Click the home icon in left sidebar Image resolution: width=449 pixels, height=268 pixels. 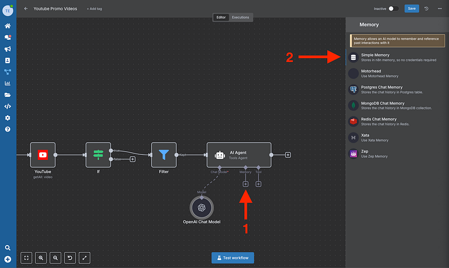pos(8,26)
